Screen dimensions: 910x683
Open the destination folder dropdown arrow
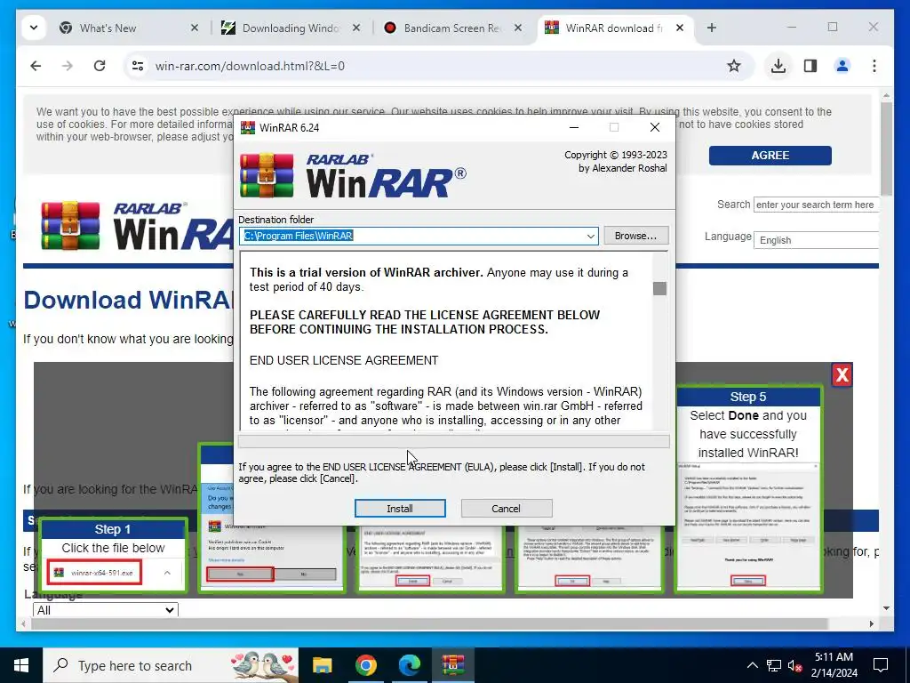pyautogui.click(x=590, y=236)
